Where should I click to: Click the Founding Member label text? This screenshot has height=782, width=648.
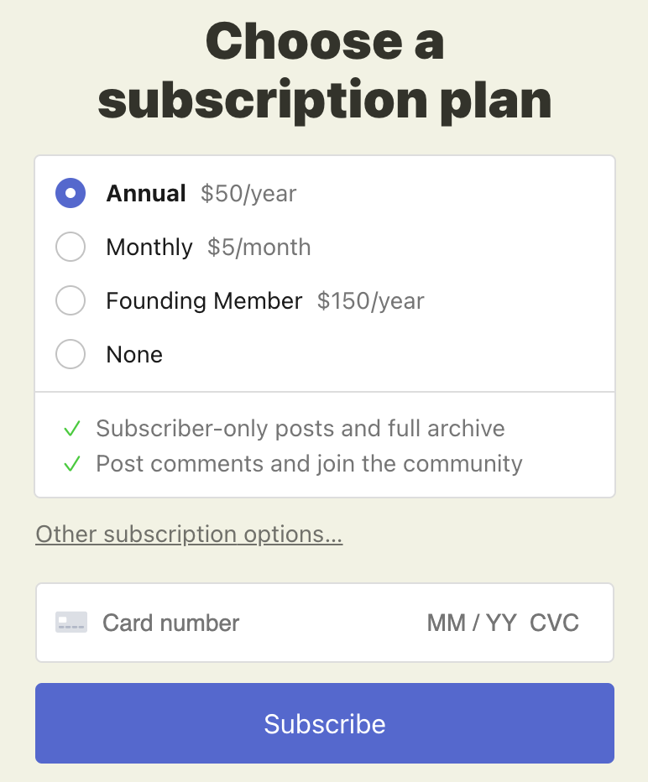coord(204,300)
